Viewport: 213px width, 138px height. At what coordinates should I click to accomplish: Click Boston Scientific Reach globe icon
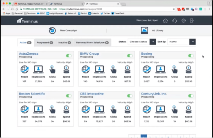tap(24, 109)
